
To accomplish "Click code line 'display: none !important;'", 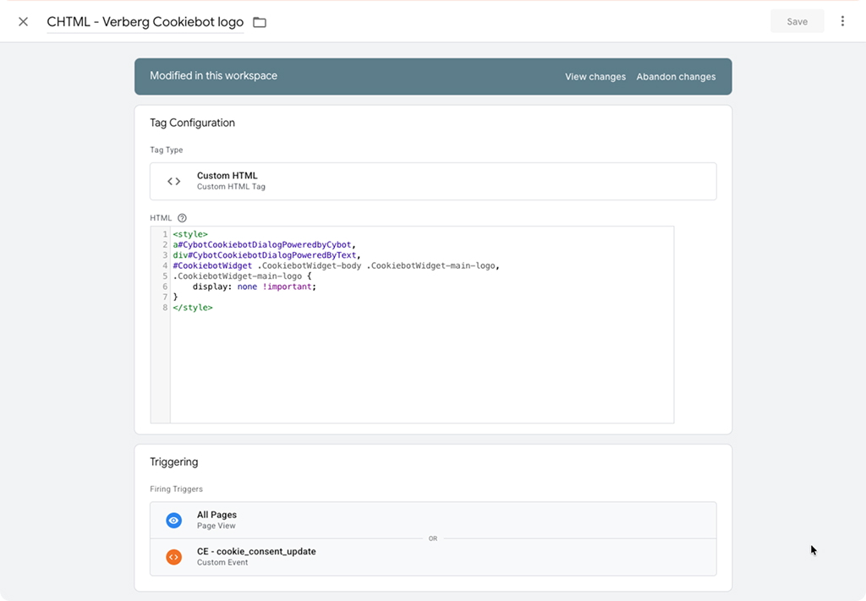I will (x=255, y=287).
